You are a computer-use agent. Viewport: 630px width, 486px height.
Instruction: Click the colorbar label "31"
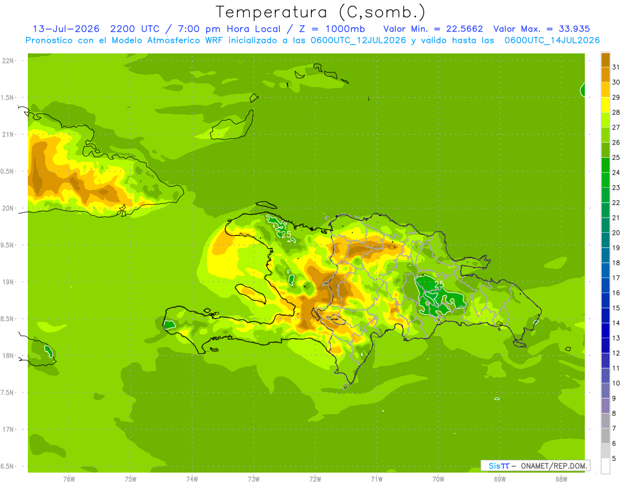click(x=616, y=67)
